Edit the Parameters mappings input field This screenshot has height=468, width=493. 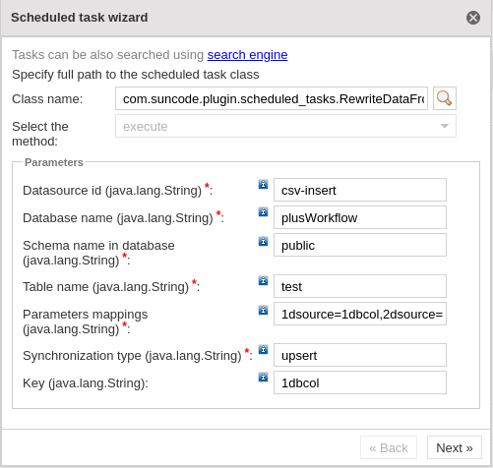[360, 314]
